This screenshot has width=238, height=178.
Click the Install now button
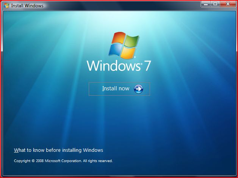119,89
